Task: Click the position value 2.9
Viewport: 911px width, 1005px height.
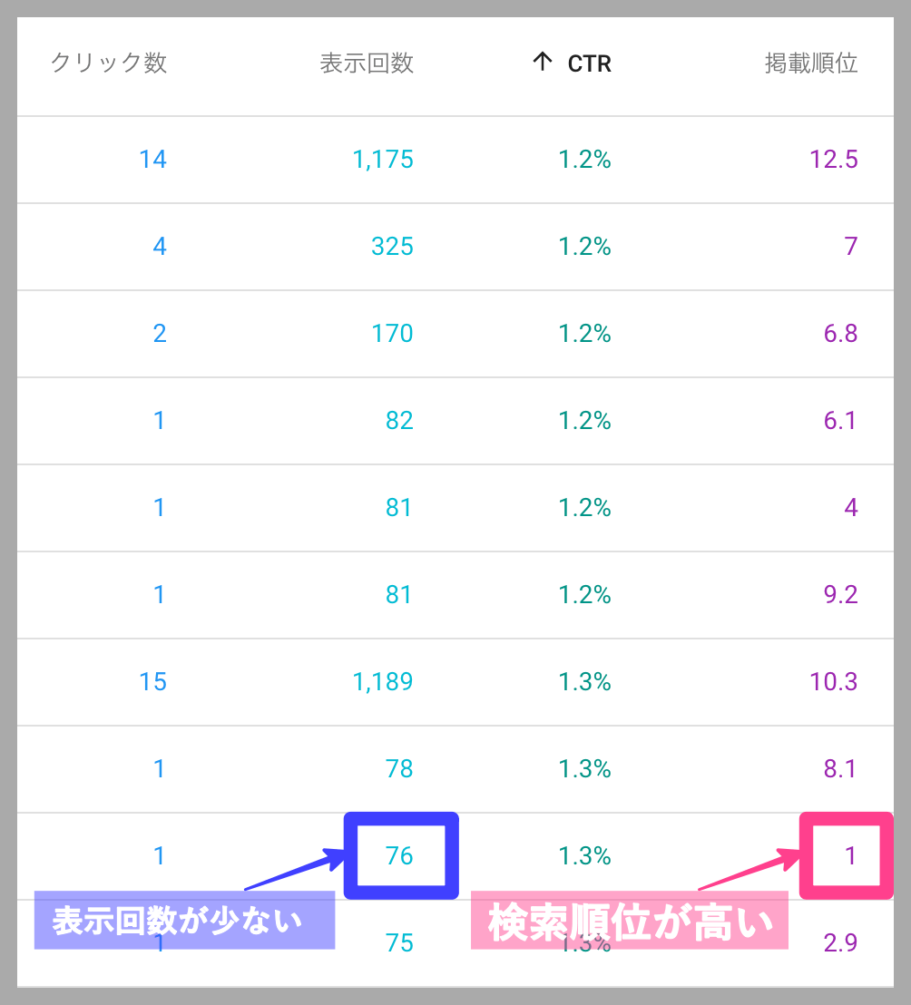Action: [x=840, y=942]
